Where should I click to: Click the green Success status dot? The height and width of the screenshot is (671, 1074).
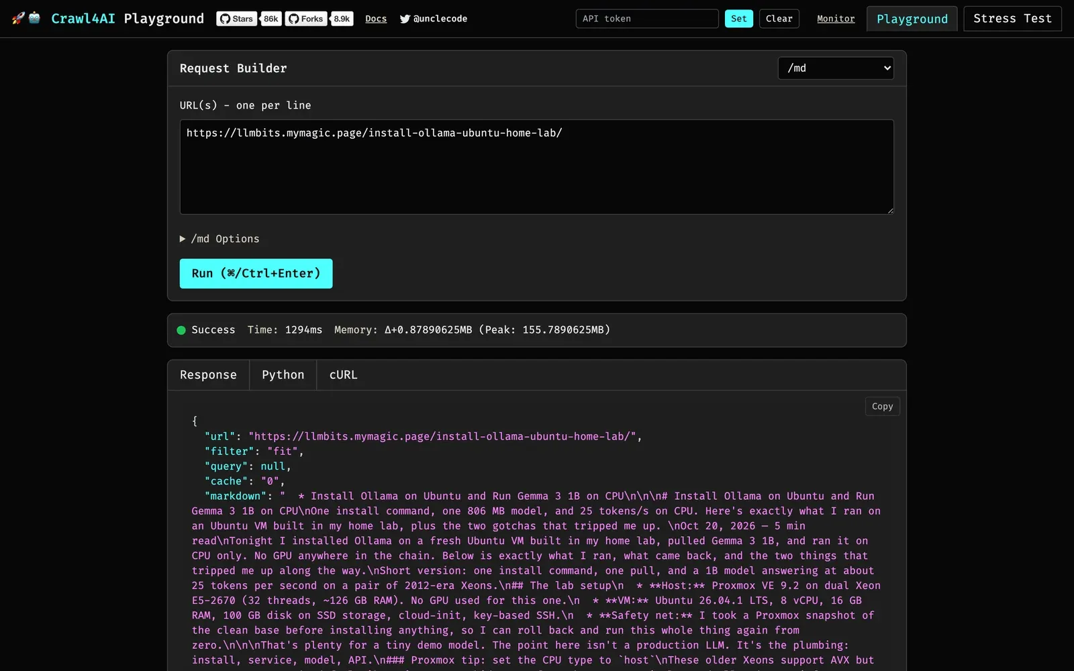coord(181,330)
